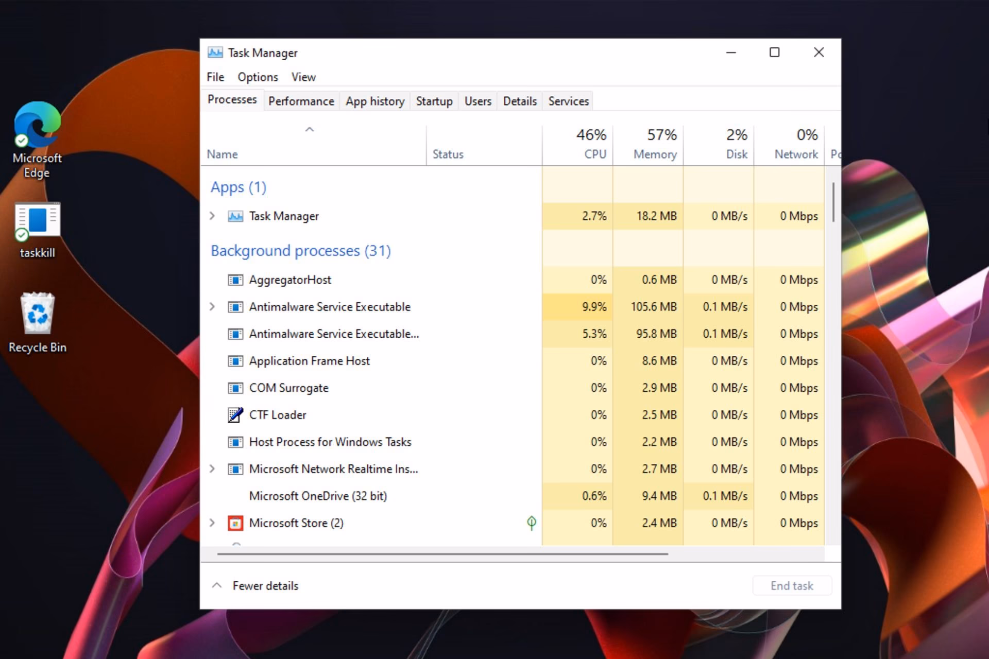989x659 pixels.
Task: Click the 105.6 MB memory value
Action: pyautogui.click(x=654, y=307)
